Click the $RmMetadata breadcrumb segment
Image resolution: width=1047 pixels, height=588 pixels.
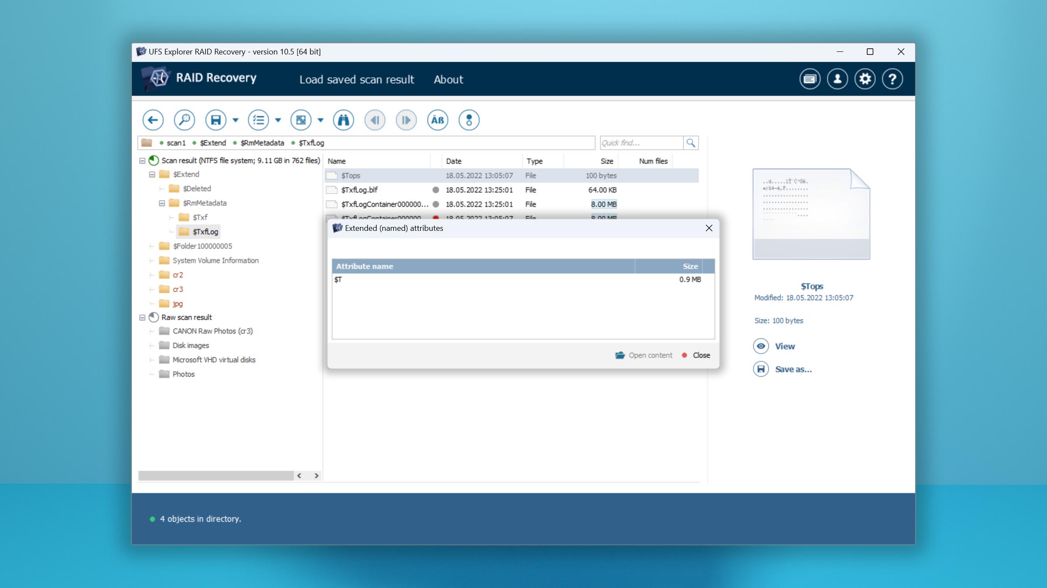(262, 143)
